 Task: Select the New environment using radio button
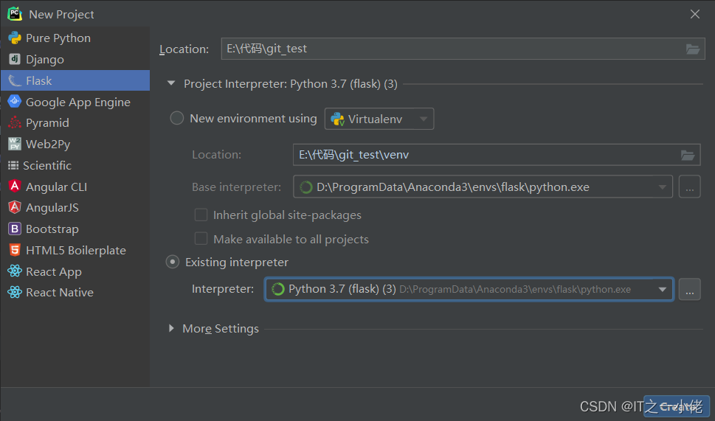tap(177, 118)
